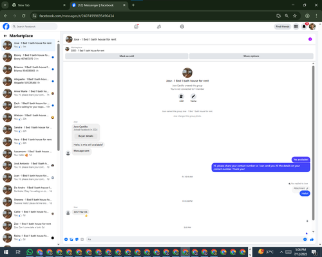Image resolution: width=322 pixels, height=257 pixels.
Task: Click the Add member icon
Action: (182, 96)
